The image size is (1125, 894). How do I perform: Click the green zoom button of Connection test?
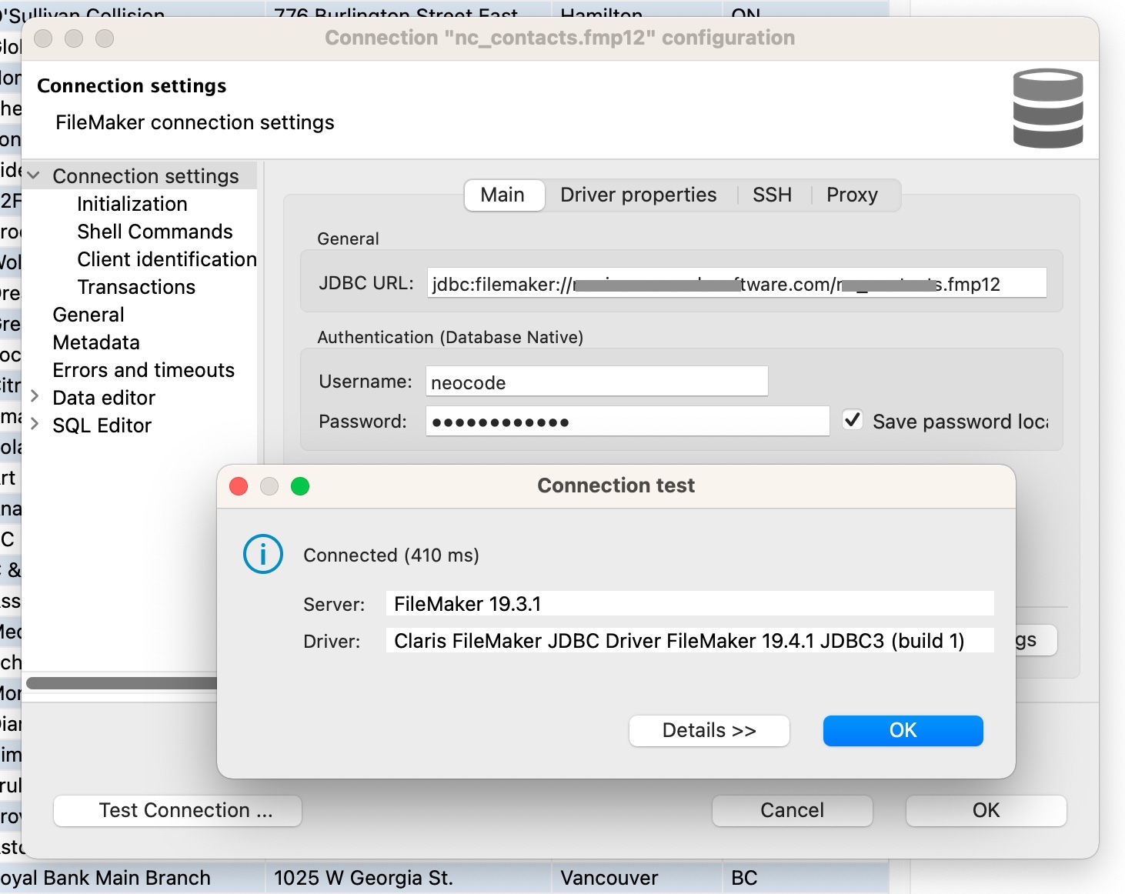[x=300, y=486]
